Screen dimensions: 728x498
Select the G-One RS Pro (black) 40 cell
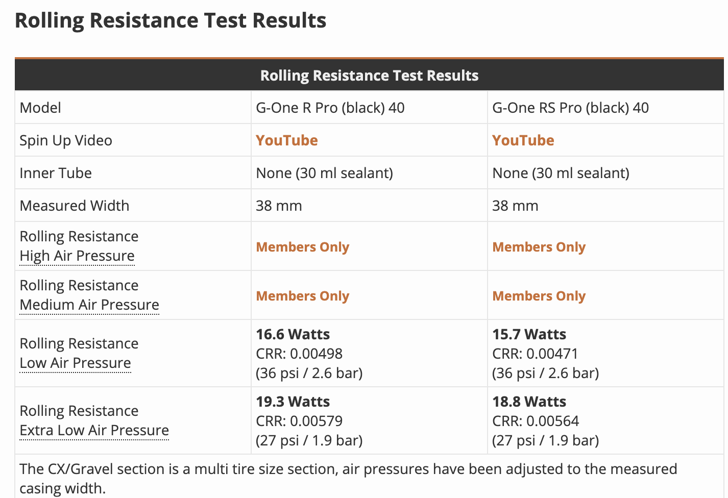pos(570,108)
